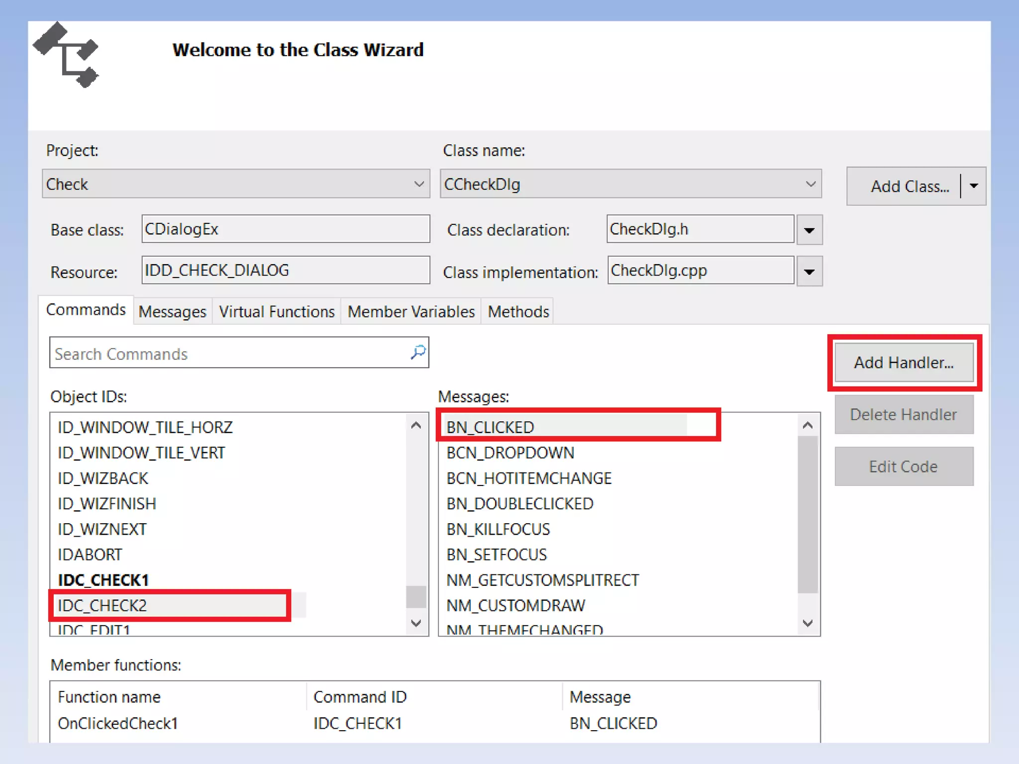
Task: Open Class declaration file dropdown arrow
Action: 809,230
